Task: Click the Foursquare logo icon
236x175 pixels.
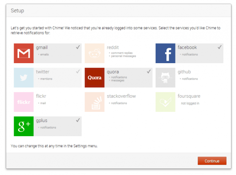Action: pyautogui.click(x=165, y=102)
